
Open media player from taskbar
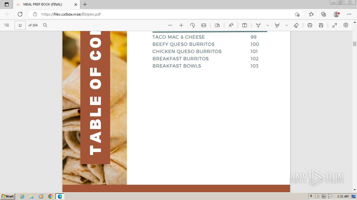pyautogui.click(x=41, y=196)
